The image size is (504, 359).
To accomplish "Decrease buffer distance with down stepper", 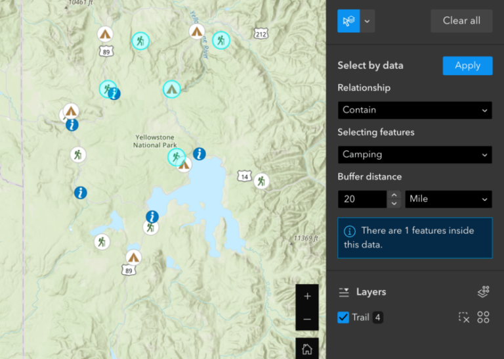I will point(394,203).
